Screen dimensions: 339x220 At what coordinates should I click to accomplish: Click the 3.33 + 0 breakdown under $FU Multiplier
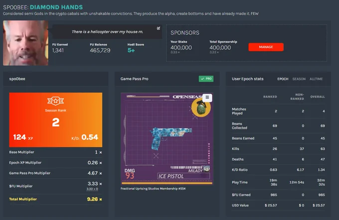tap(92, 189)
